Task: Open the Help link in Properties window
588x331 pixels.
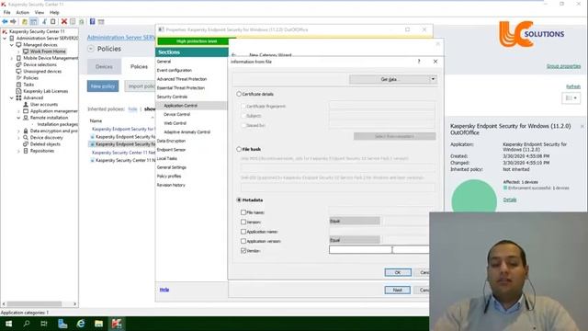Action: (164, 290)
